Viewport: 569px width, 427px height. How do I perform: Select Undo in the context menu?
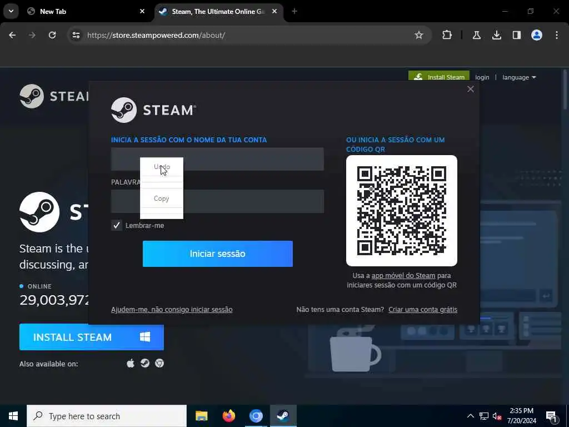(x=162, y=167)
